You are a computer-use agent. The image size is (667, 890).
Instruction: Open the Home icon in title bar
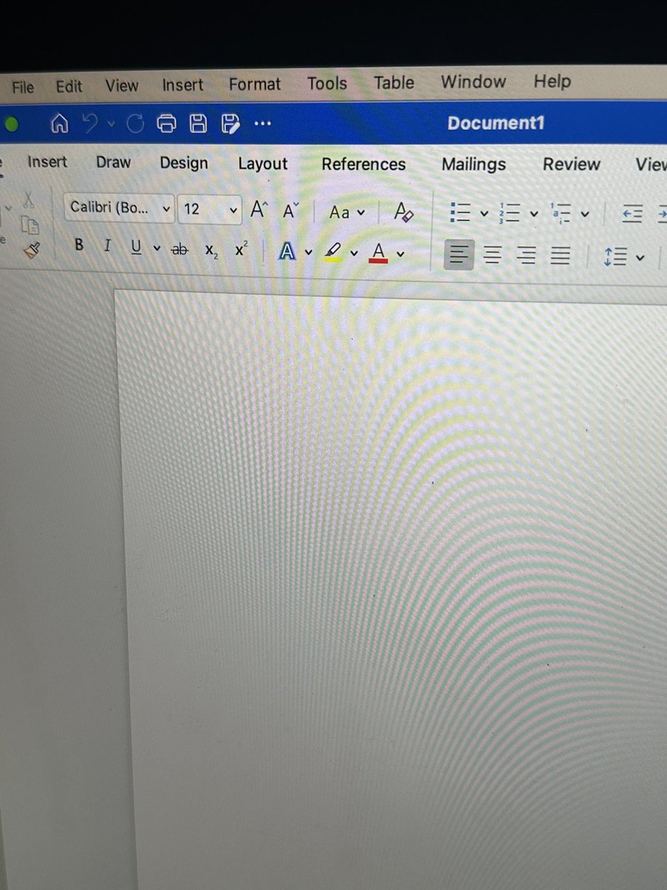[x=59, y=124]
